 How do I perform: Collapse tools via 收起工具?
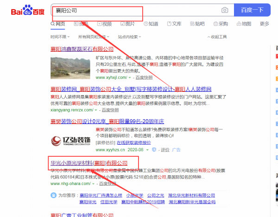tap(217, 37)
